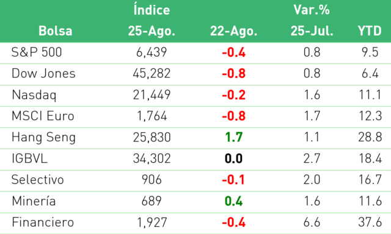Click the Minería green 0.4 change
Image resolution: width=391 pixels, height=234 pixels.
point(233,201)
